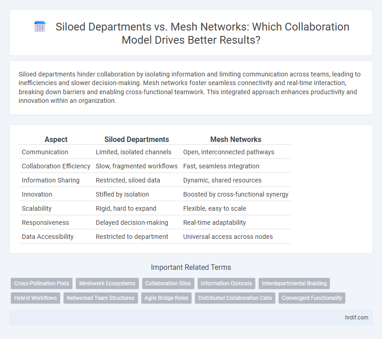The image size is (382, 339).
Task: Click the 'Boosted by cross-functional synergy' cell
Action: coord(236,194)
